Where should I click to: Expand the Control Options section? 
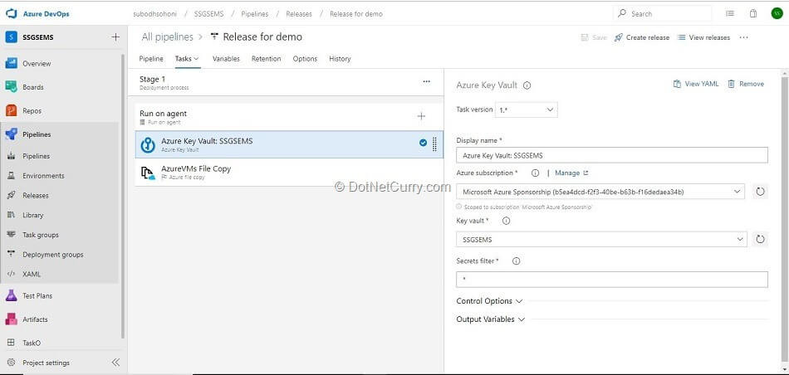coord(489,301)
